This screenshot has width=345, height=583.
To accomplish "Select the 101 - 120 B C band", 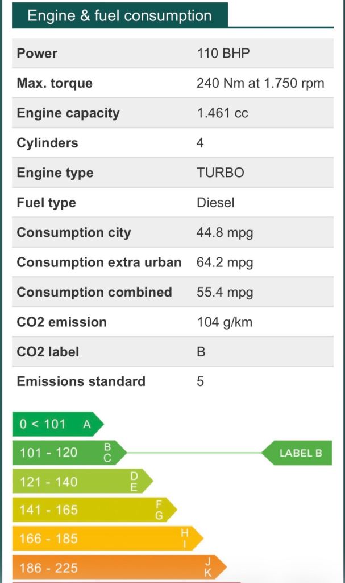I will 69,453.
